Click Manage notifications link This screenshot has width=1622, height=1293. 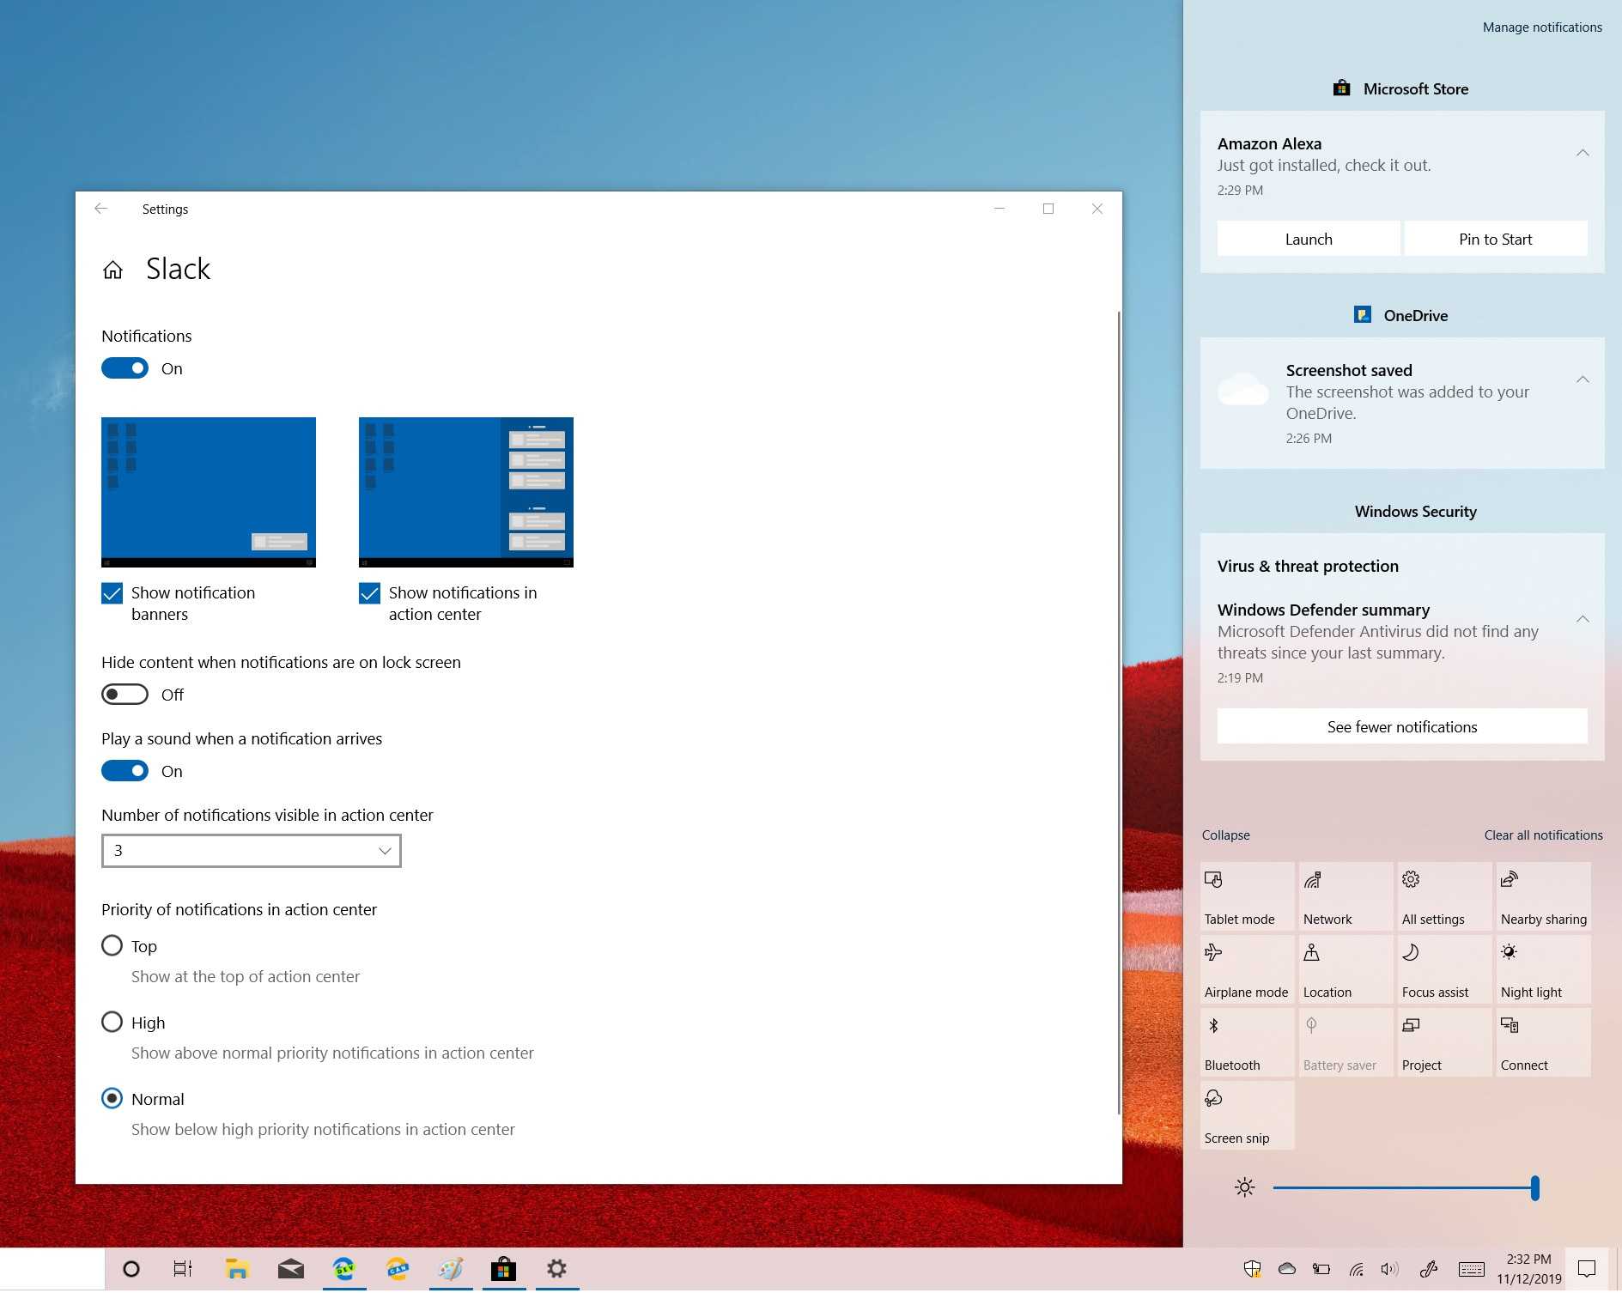(x=1541, y=27)
